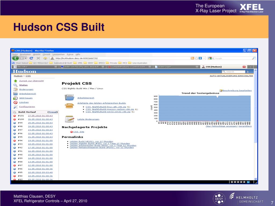
Task: Click the magnifier icon beside Status
Action: pyautogui.click(x=15, y=85)
